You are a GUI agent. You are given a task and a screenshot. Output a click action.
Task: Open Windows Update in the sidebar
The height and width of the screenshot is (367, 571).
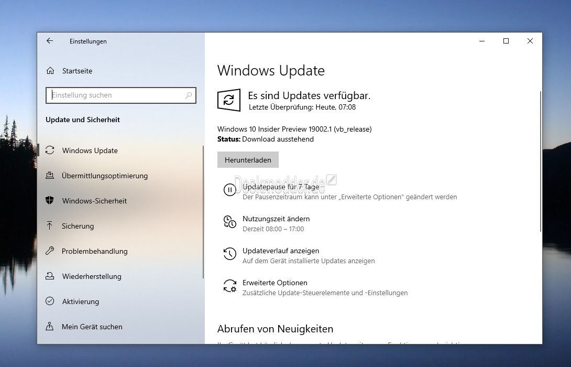click(x=90, y=150)
